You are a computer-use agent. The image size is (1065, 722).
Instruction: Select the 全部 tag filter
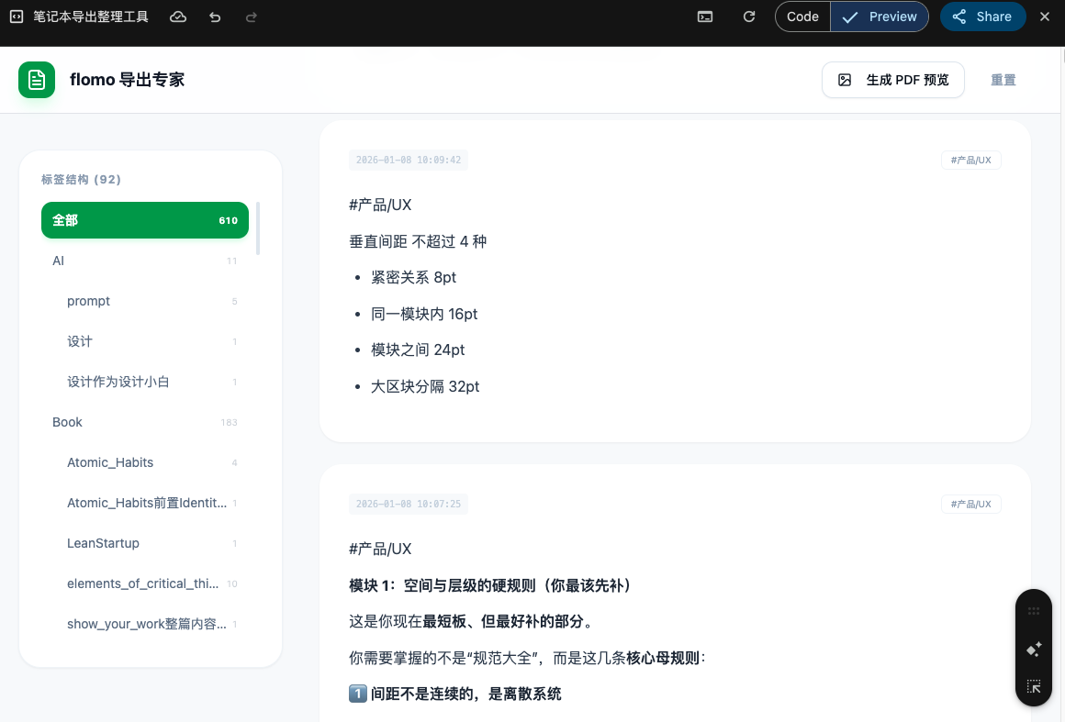145,220
